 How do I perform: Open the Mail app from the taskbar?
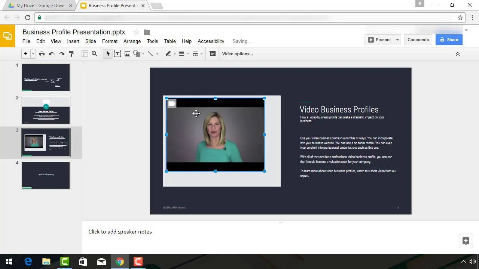(101, 262)
